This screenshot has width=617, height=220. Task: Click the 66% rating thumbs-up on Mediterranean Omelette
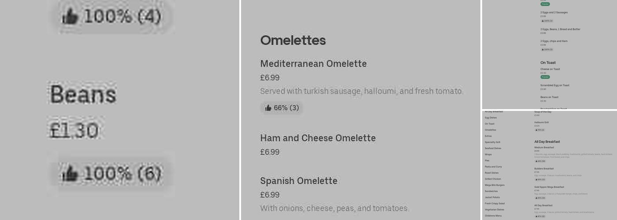[x=268, y=108]
